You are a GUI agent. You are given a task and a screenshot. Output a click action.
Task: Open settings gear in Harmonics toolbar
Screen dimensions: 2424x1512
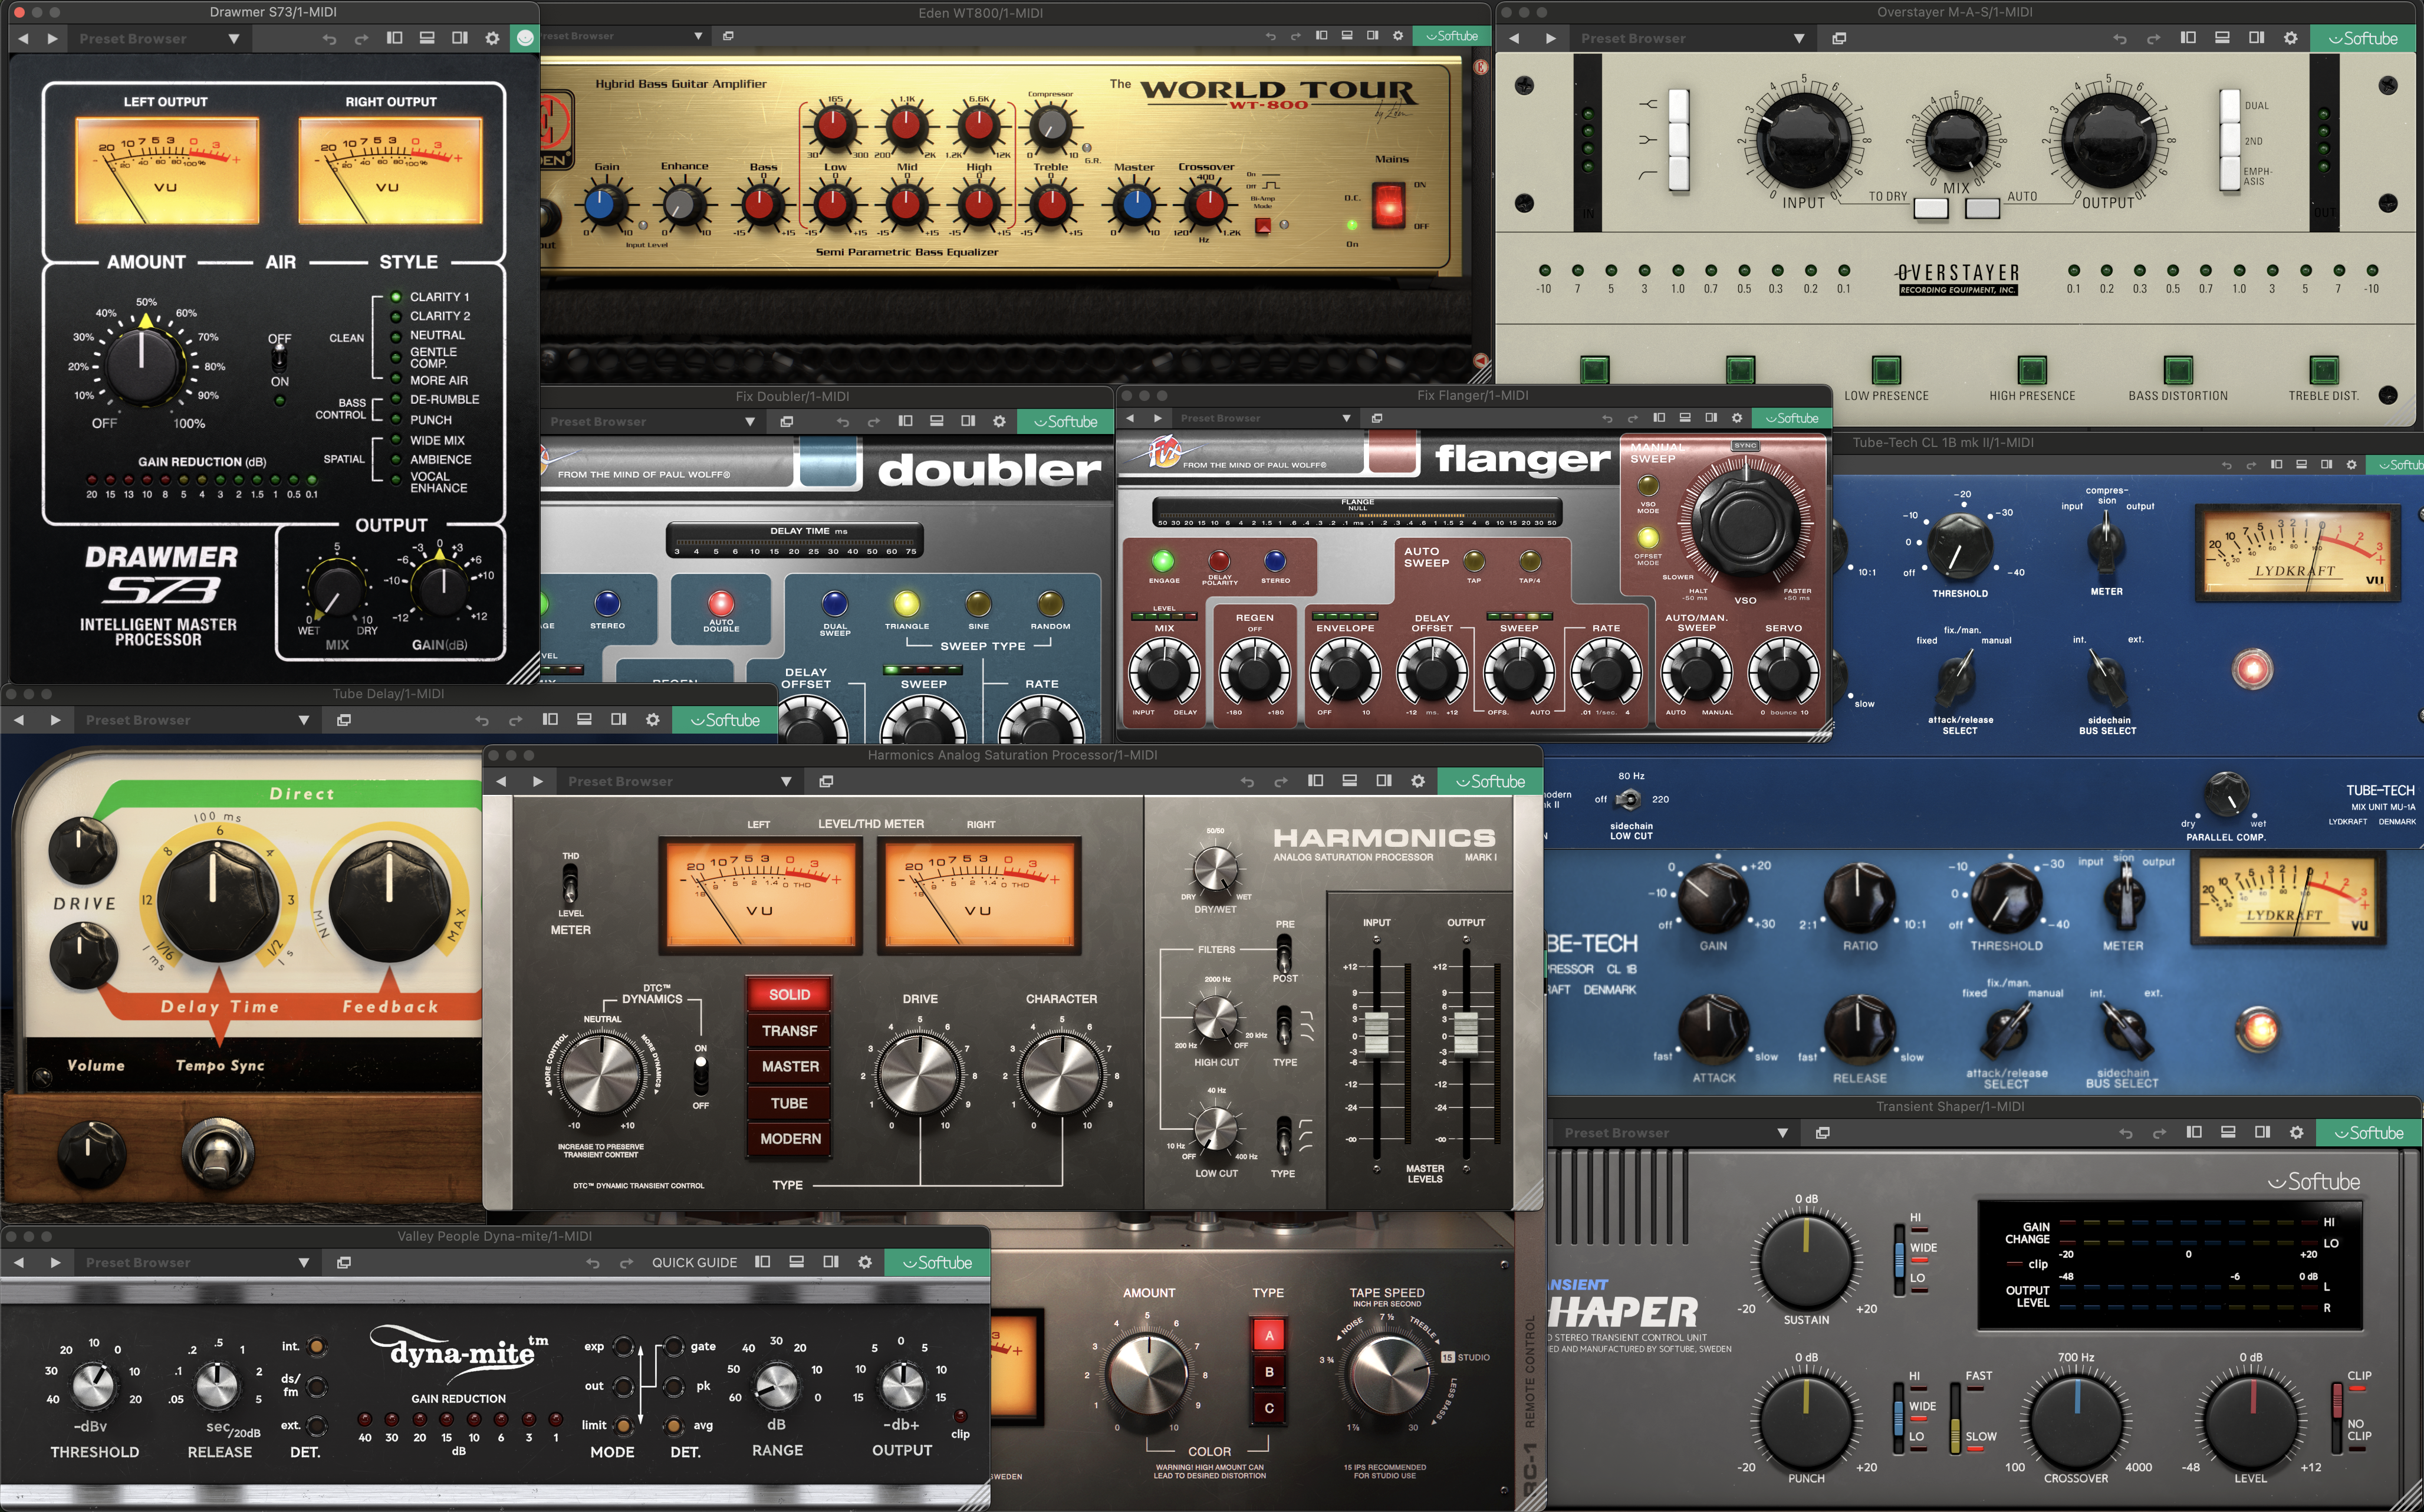click(x=1417, y=781)
